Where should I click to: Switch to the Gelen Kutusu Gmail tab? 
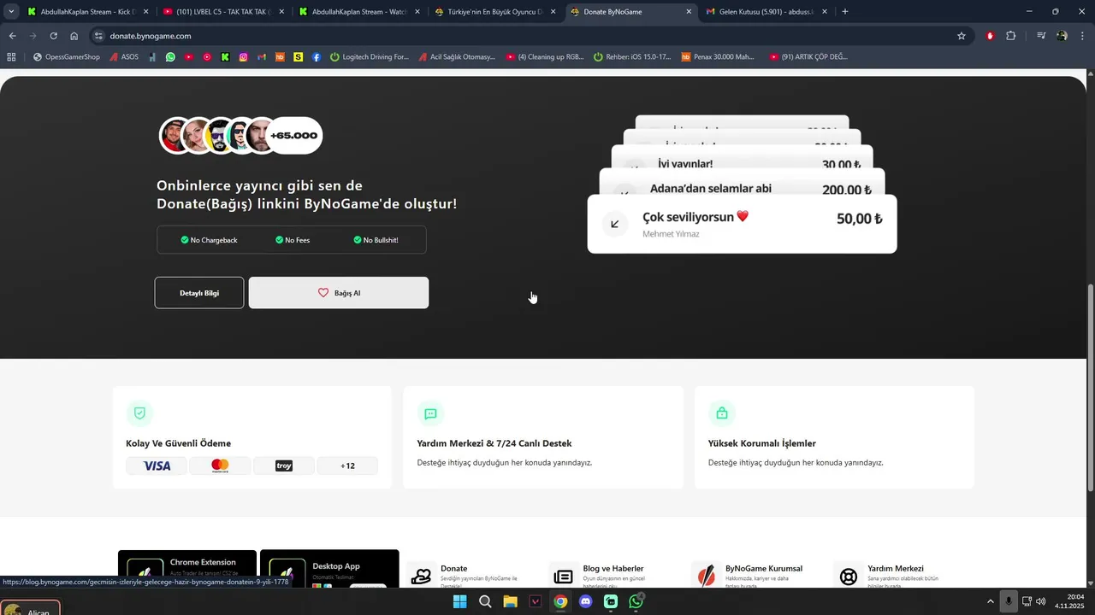766,12
